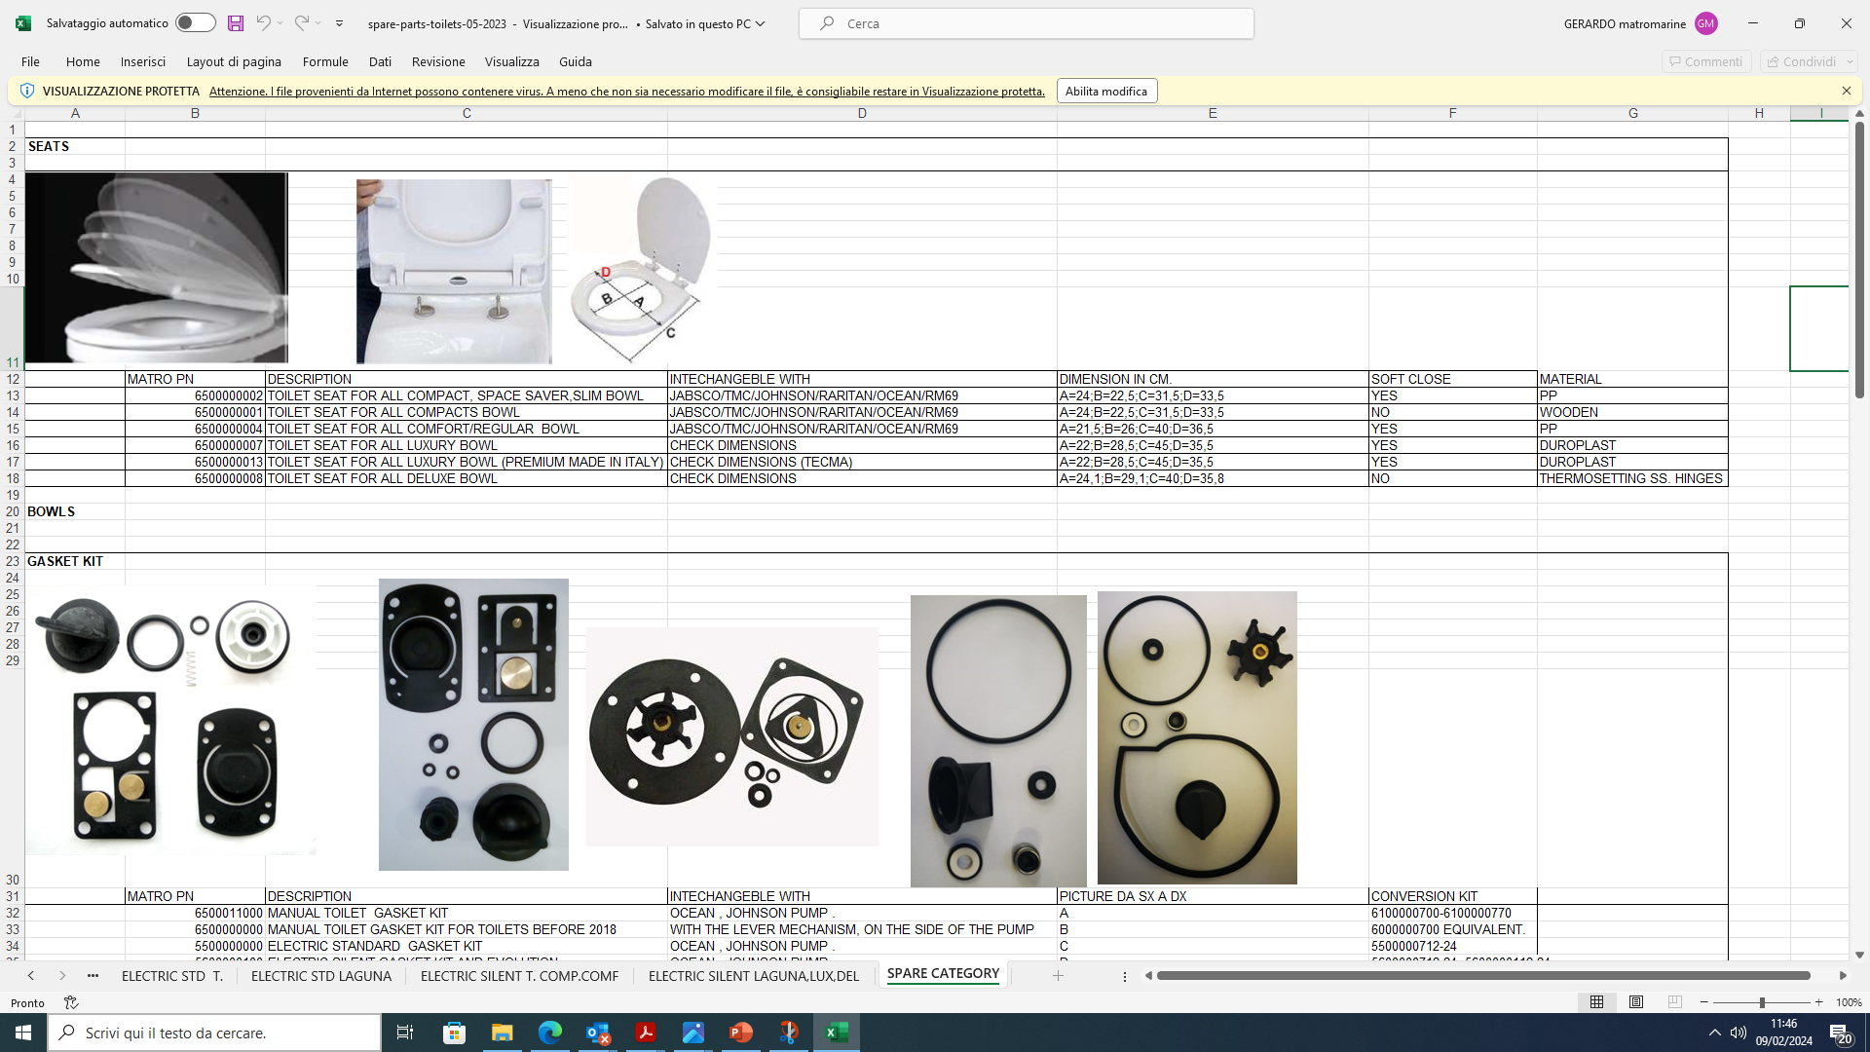This screenshot has height=1052, width=1870.
Task: Click the Redo arrow icon
Action: 301,23
